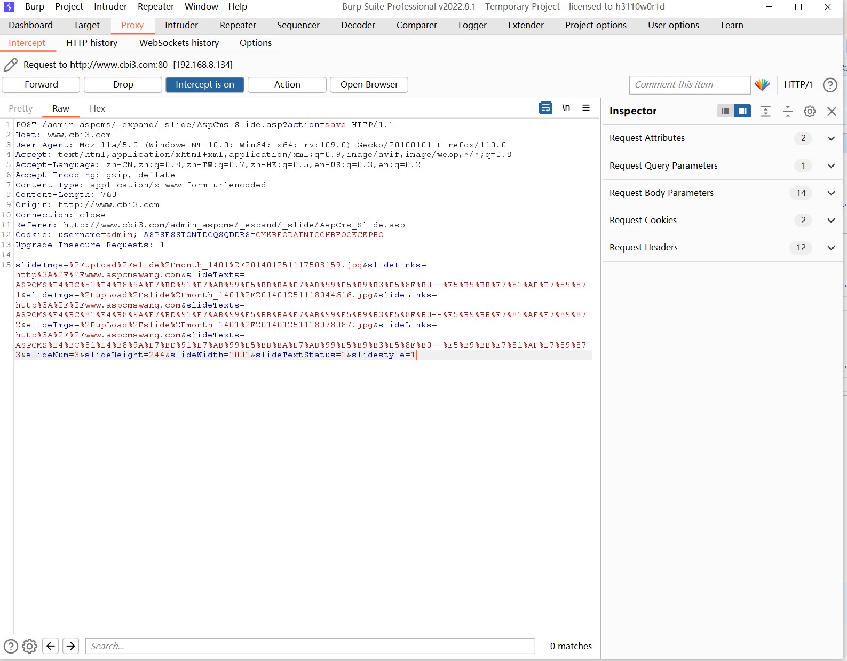This screenshot has height=661, width=847.
Task: Switch to the Decoder tab
Action: click(358, 25)
